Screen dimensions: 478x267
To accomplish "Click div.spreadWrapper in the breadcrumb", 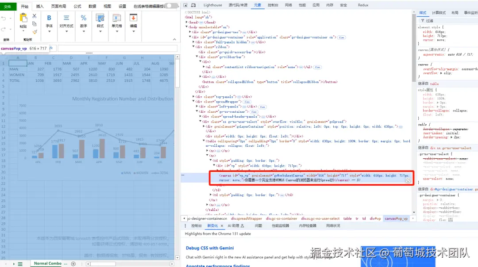I will coord(247,218).
